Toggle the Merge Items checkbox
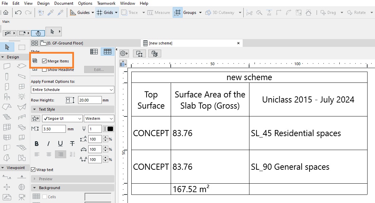This screenshot has width=375, height=203. pos(45,60)
